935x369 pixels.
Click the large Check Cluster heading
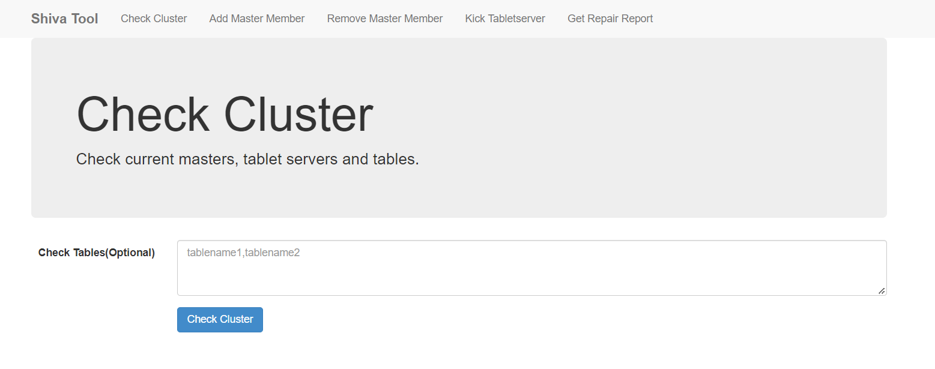225,114
